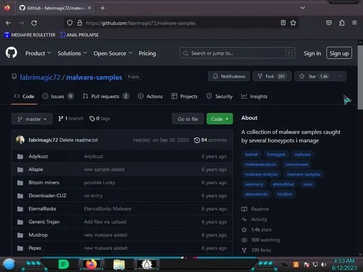Click the botnet topic tag
363x272 pixels.
tap(251, 154)
